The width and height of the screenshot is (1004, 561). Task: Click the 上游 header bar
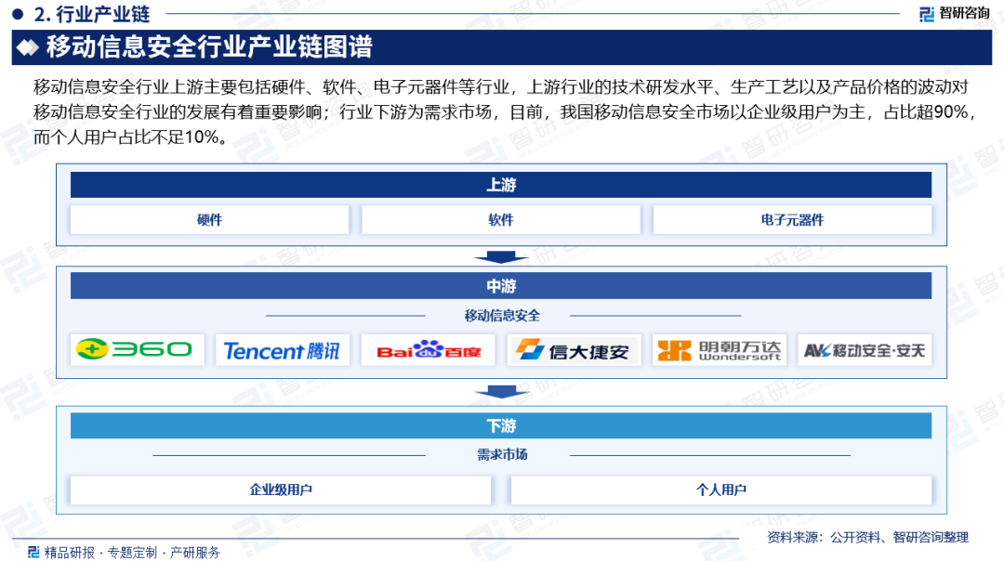501,185
